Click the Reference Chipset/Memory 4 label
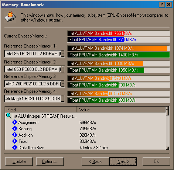The width and height of the screenshot is (174, 170). (30, 91)
